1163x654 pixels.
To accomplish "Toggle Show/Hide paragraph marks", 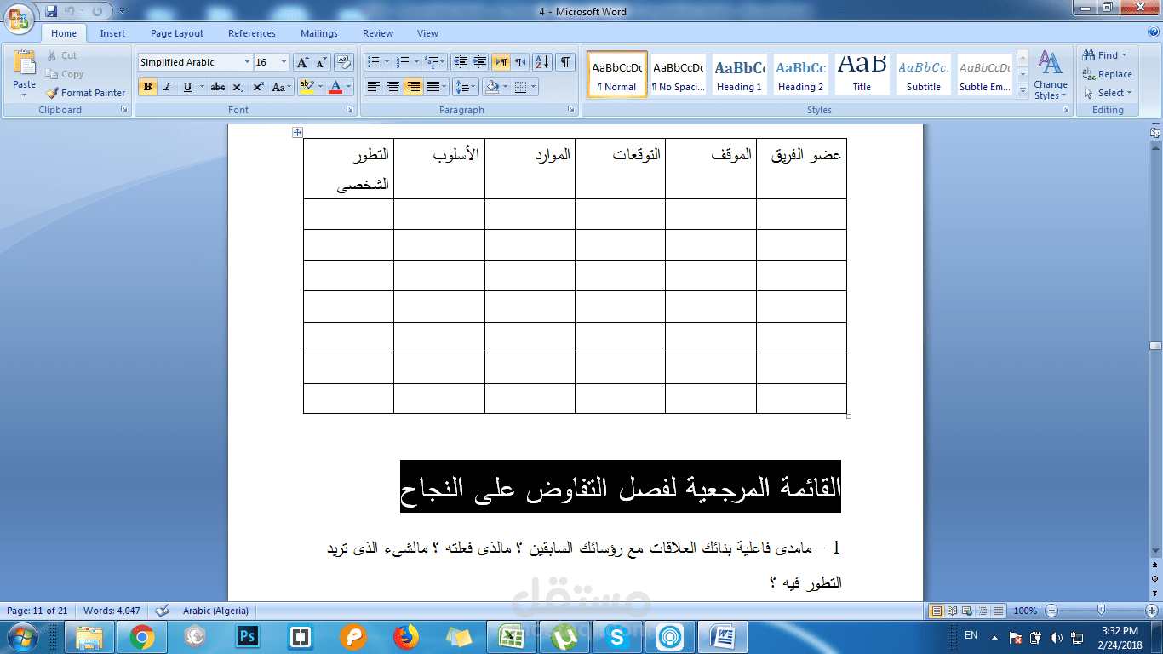I will tap(565, 62).
